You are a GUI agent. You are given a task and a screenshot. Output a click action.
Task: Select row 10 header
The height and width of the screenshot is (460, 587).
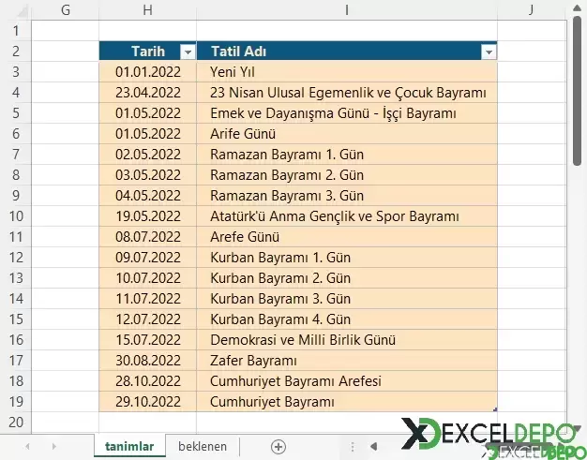click(x=16, y=216)
